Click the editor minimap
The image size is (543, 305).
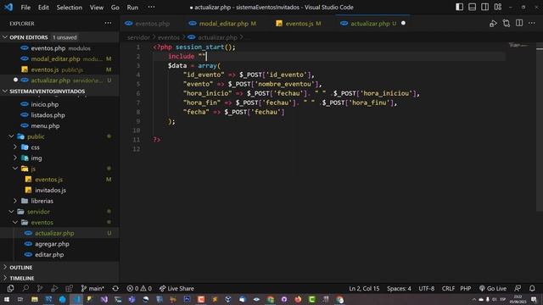point(518,45)
